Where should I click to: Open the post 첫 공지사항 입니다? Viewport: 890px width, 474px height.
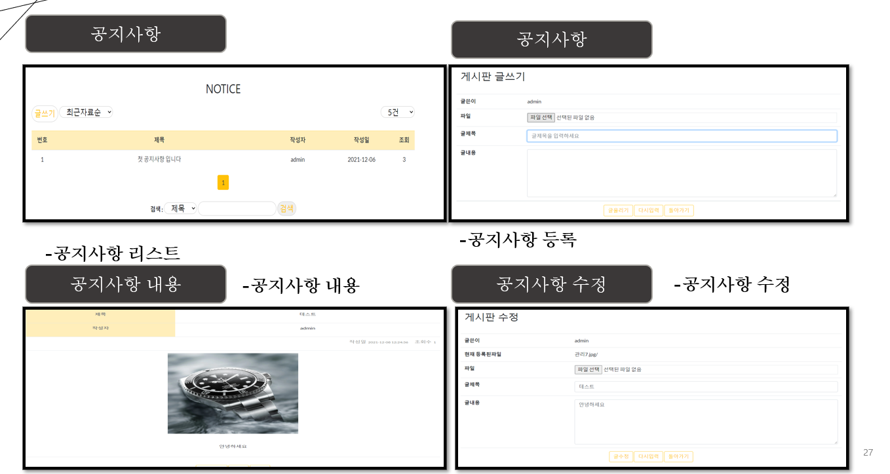[x=159, y=160]
